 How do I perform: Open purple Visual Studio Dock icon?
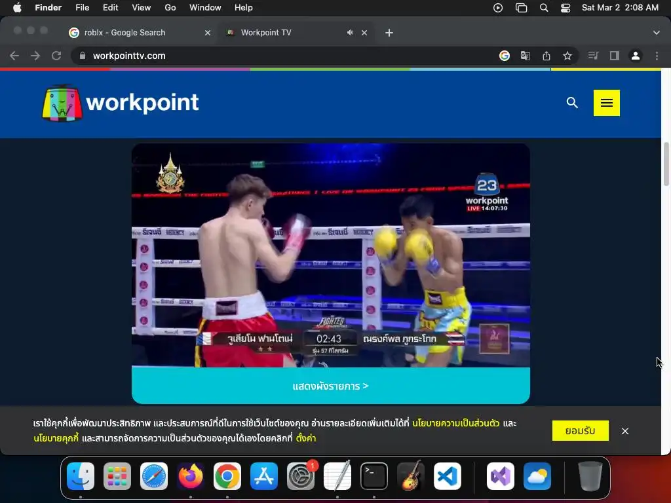[501, 476]
